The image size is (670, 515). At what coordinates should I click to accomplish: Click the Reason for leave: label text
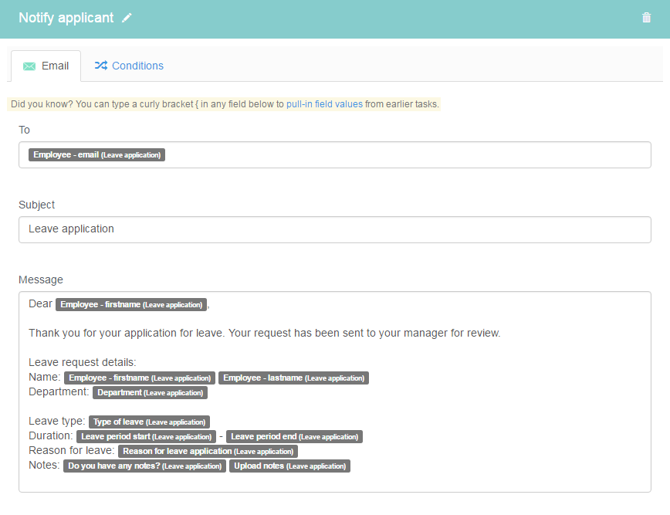coord(71,450)
